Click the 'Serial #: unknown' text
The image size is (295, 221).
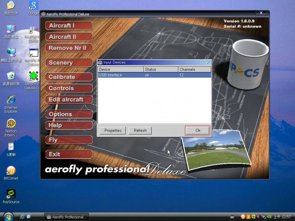(x=242, y=26)
